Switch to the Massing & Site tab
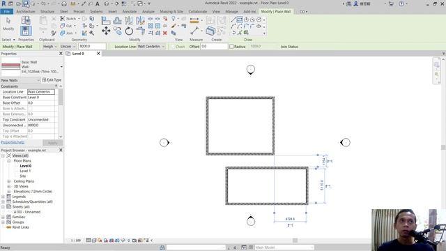This screenshot has height=251, width=446. pyautogui.click(x=171, y=12)
